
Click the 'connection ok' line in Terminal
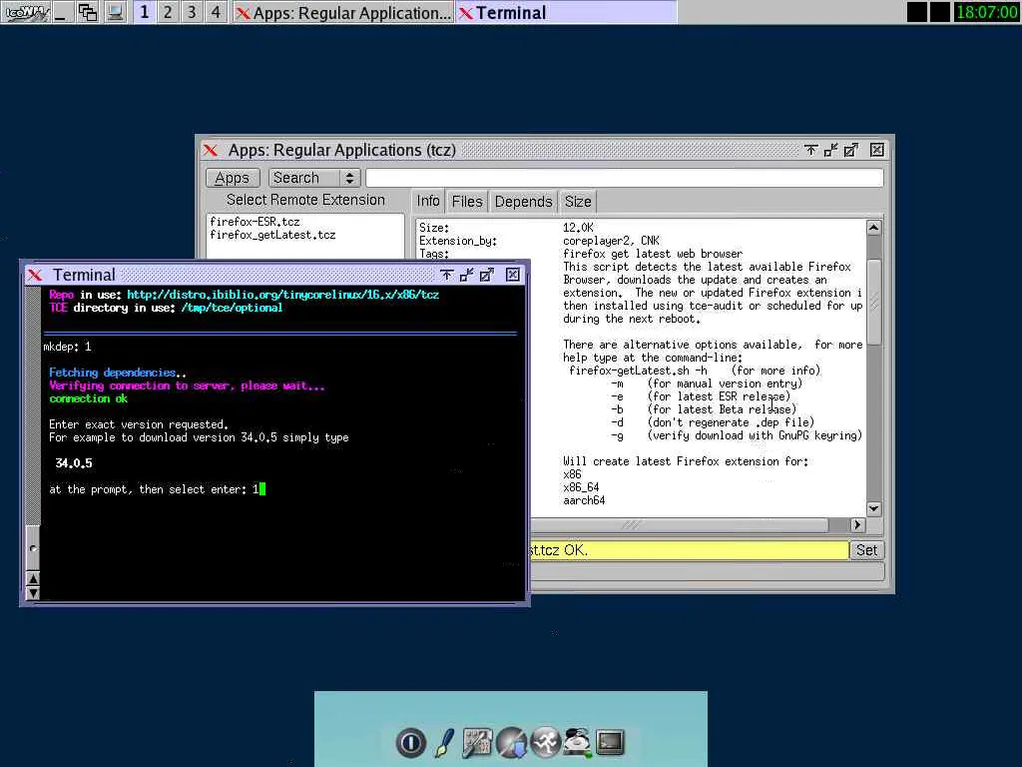point(89,398)
